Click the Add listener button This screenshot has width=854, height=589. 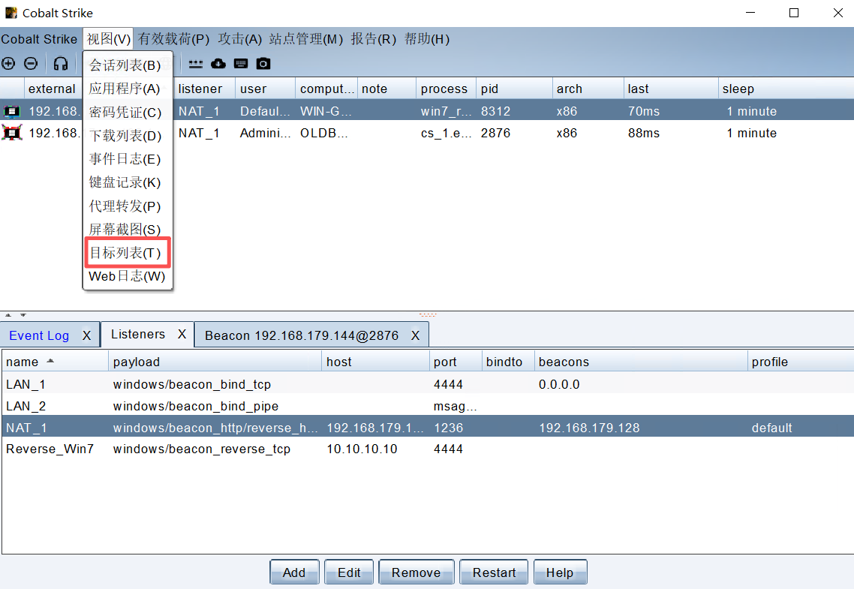click(294, 572)
